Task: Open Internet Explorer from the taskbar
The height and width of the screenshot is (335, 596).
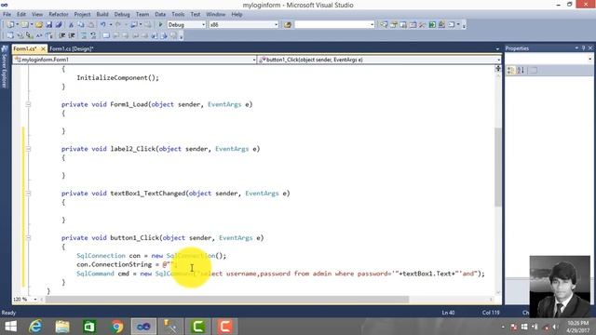Action: point(35,327)
